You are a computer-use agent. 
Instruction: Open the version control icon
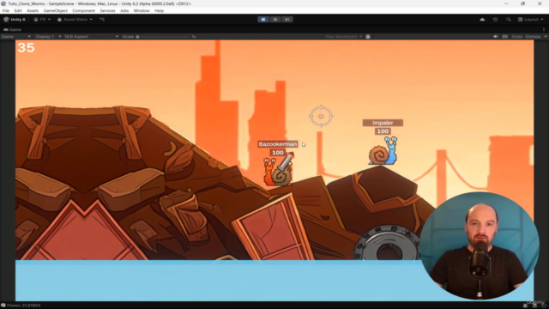[x=102, y=19]
